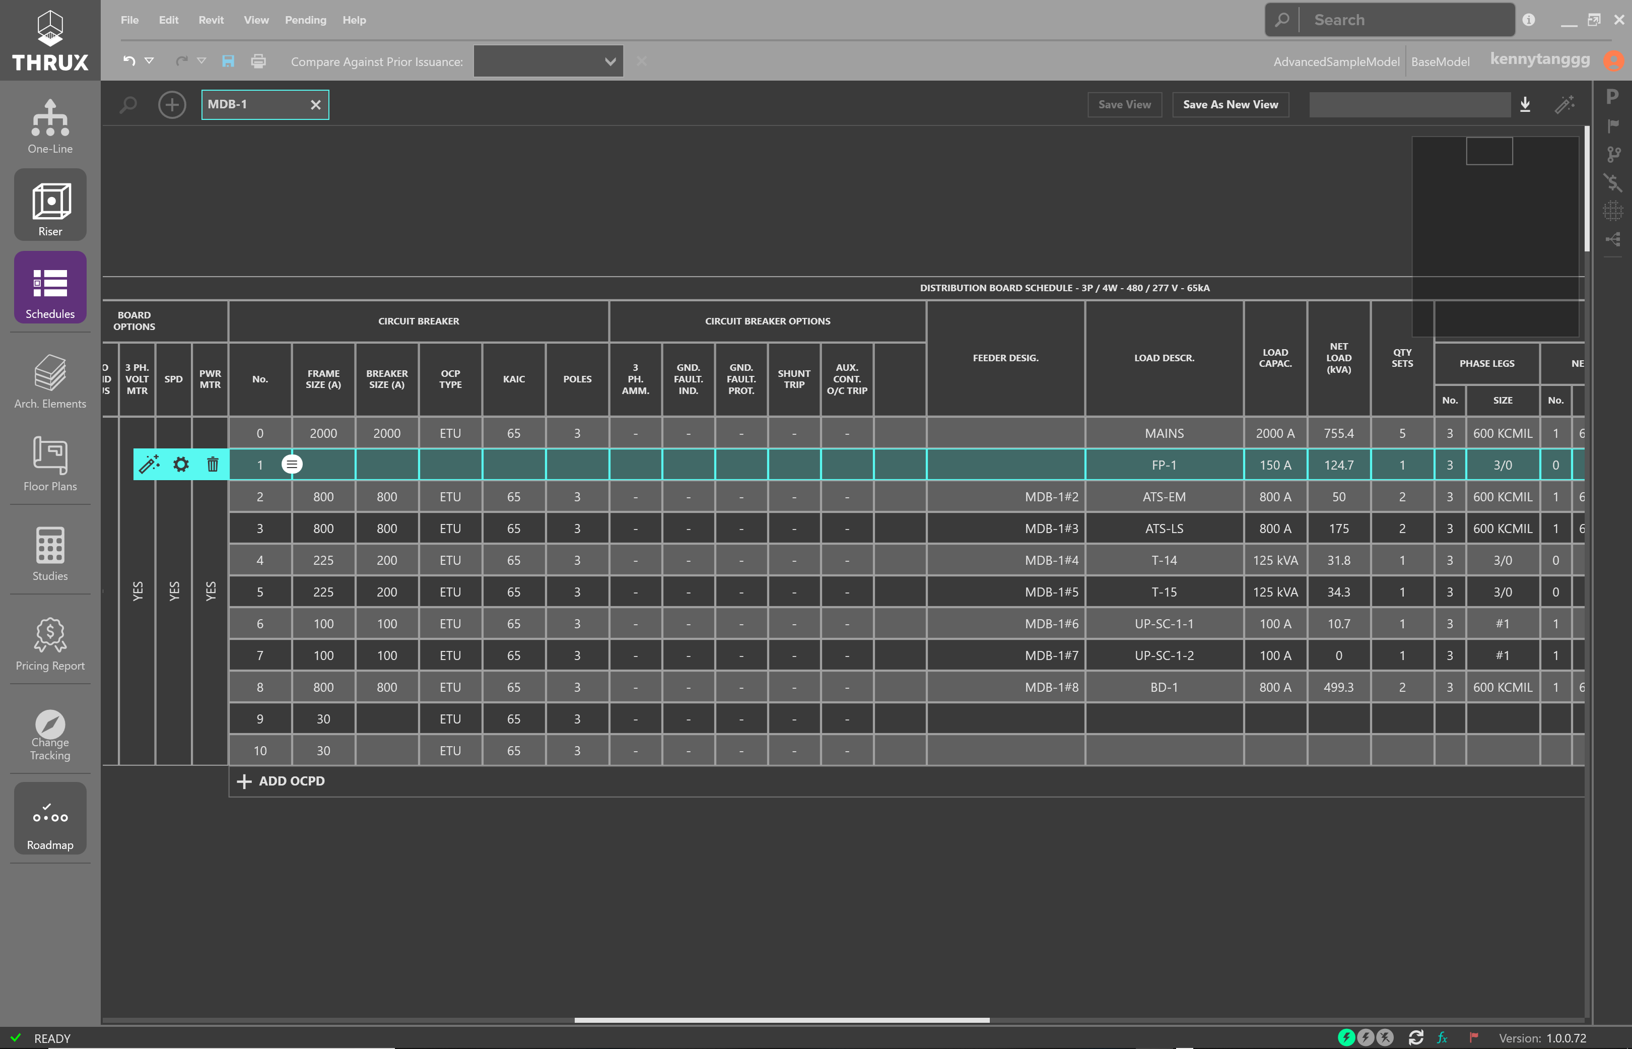
Task: Toggle the crossed-out lightning bolt icon
Action: pos(1385,1037)
